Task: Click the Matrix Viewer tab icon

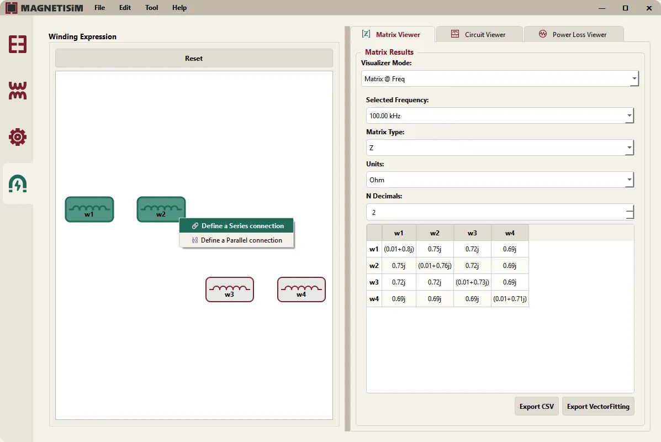Action: point(366,34)
